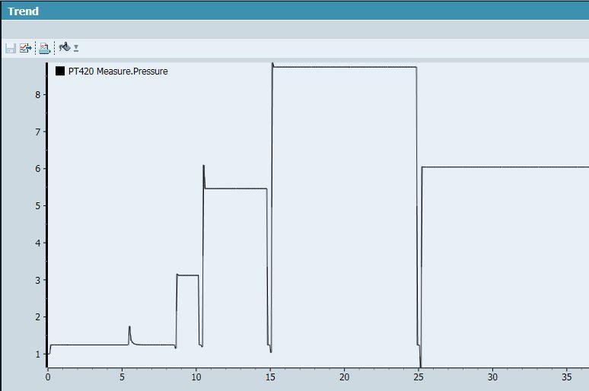Click the y-axis value 8
589x391 pixels.
tap(38, 95)
